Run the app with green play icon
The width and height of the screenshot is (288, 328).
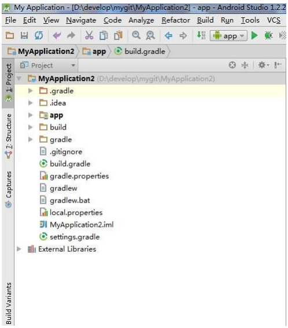pos(254,35)
